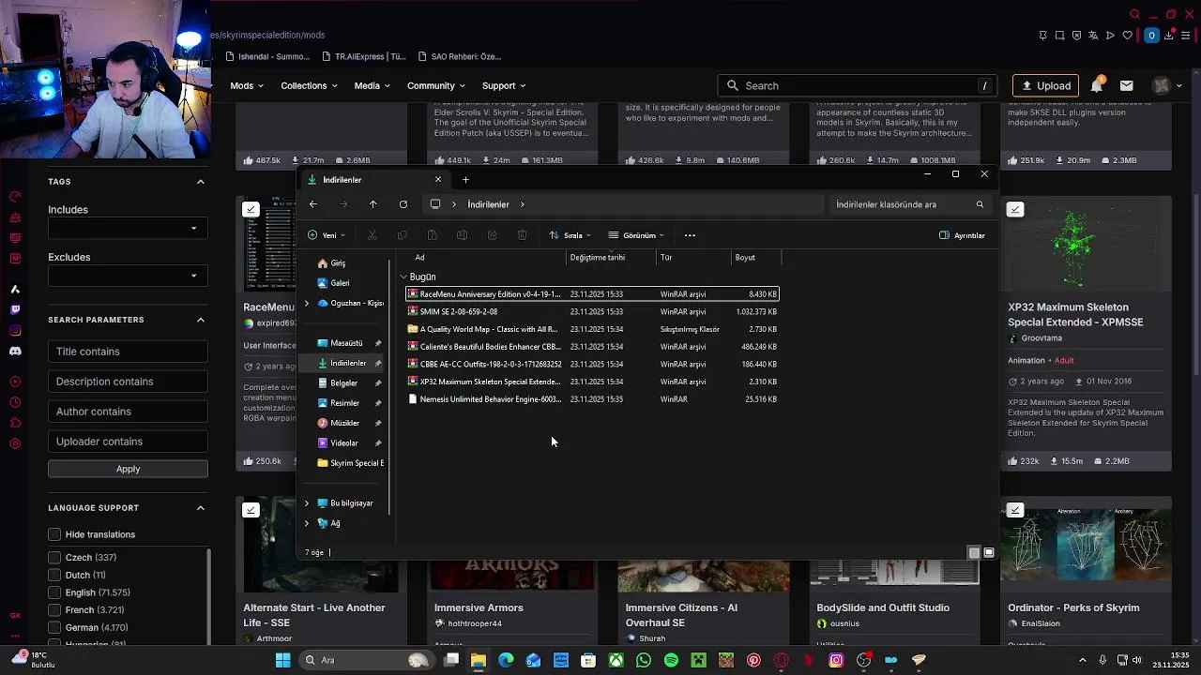Click the Uploader contains field
1201x675 pixels.
coord(128,442)
